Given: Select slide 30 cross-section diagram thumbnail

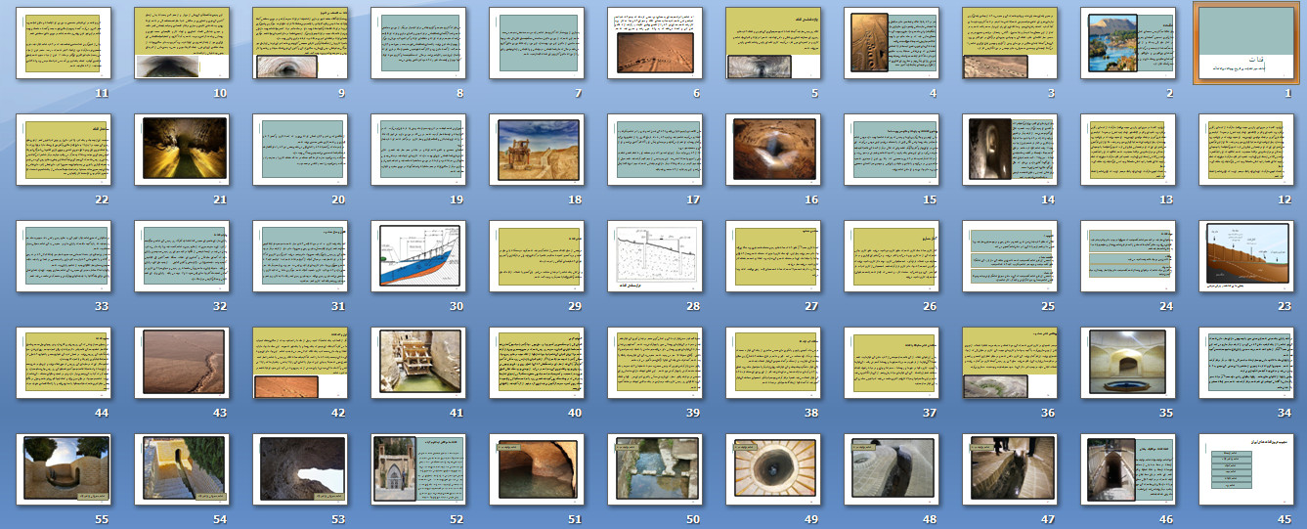Looking at the screenshot, I should (418, 256).
